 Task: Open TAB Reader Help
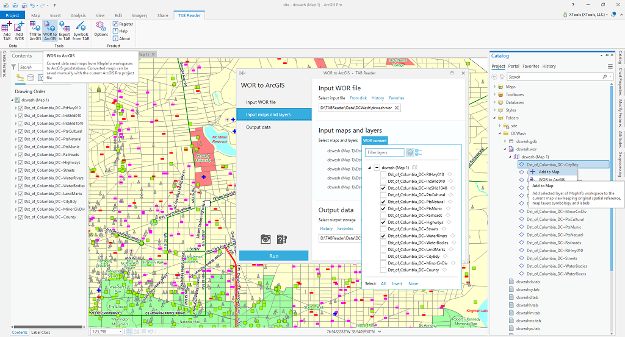point(120,31)
